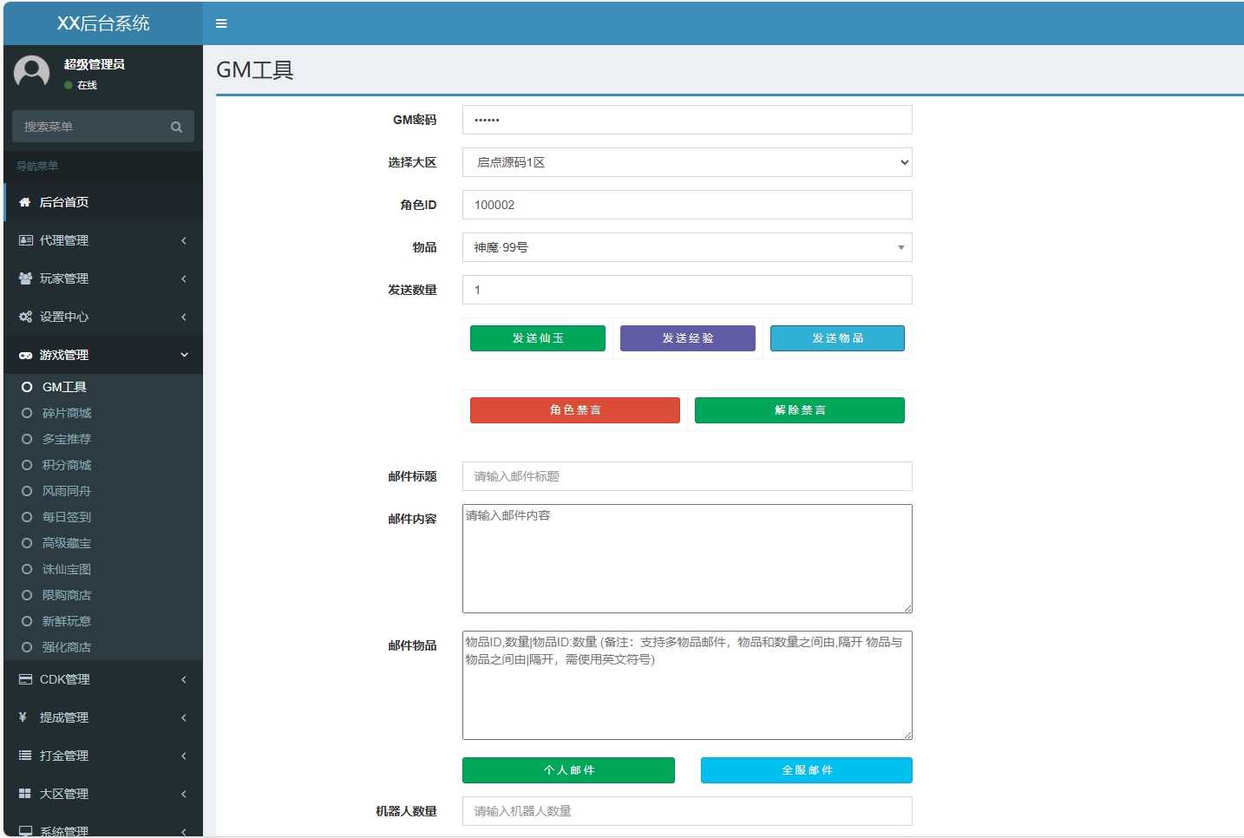Focus the 邮件物品 text area
This screenshot has height=838, width=1244.
(687, 685)
